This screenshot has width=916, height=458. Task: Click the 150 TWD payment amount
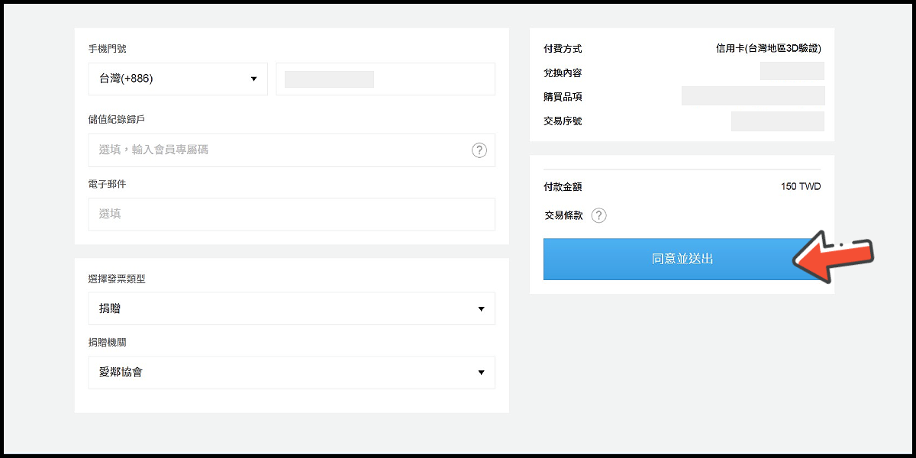pyautogui.click(x=800, y=187)
